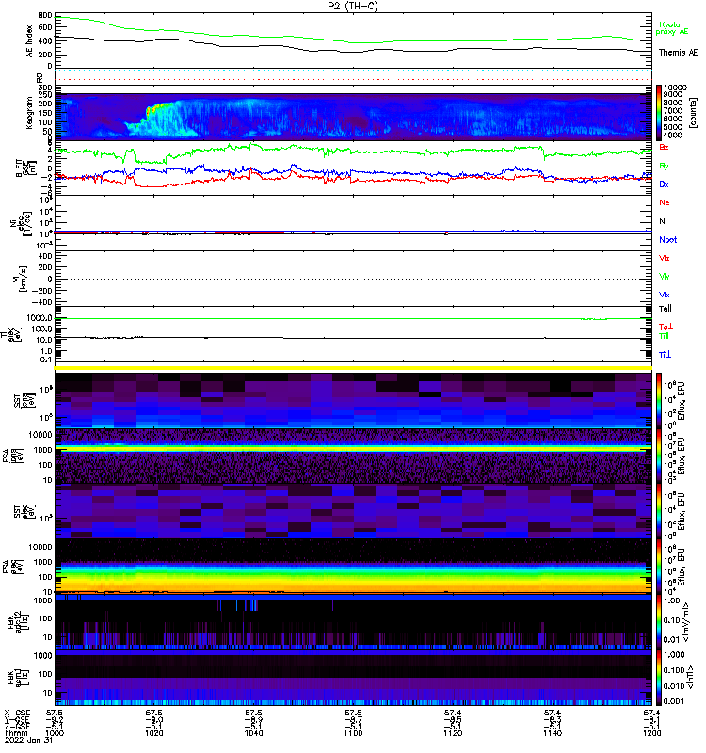
Task: Click the "1140" time axis label
Action: [x=553, y=733]
